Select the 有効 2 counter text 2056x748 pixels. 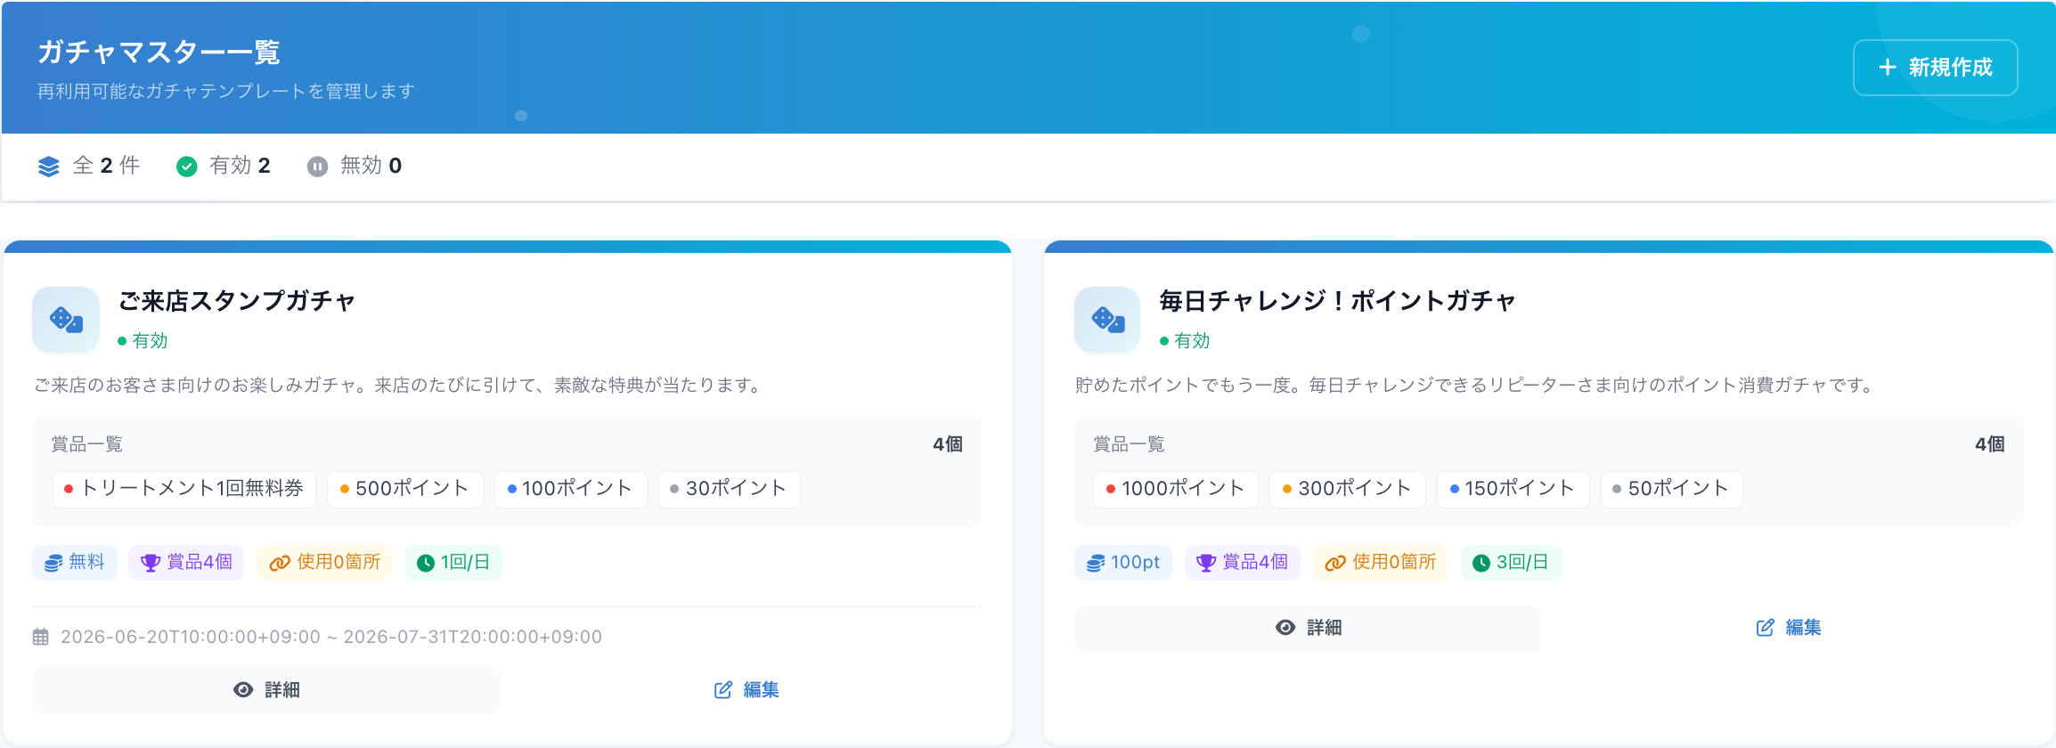coord(240,166)
